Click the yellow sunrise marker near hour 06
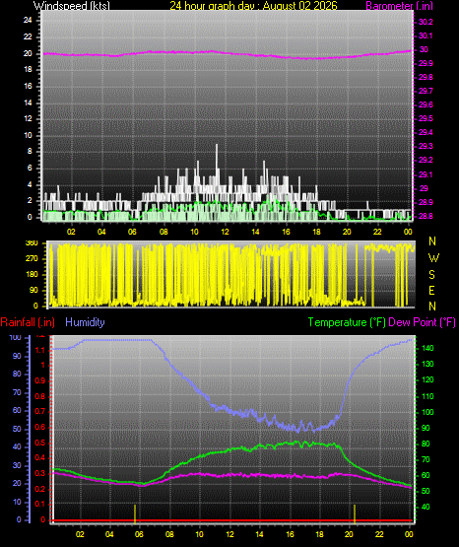The height and width of the screenshot is (547, 459). click(x=135, y=513)
